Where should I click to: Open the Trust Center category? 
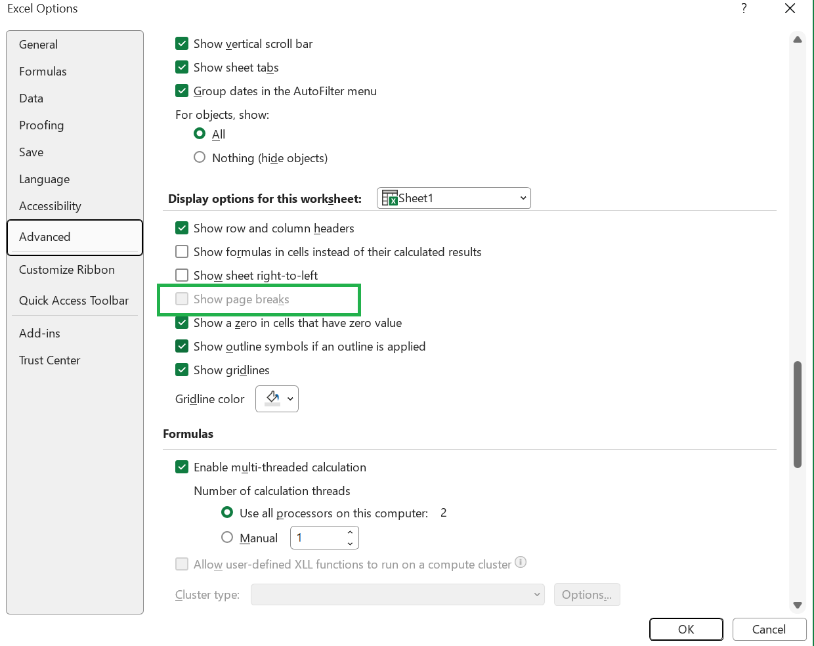point(75,360)
